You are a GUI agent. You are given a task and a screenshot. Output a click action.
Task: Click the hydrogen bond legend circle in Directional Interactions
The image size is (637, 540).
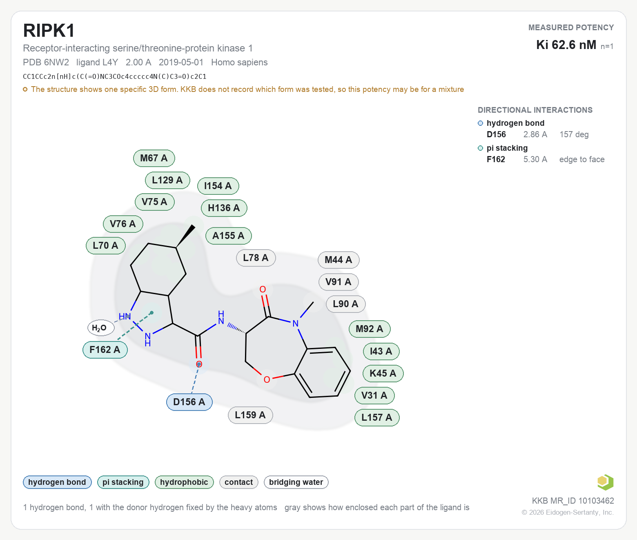[480, 123]
